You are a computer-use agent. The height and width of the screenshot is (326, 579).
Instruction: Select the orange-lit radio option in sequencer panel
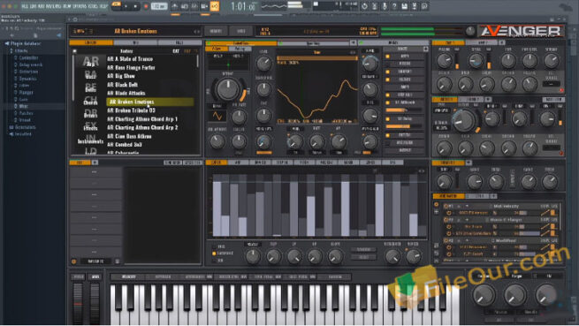coord(214,254)
